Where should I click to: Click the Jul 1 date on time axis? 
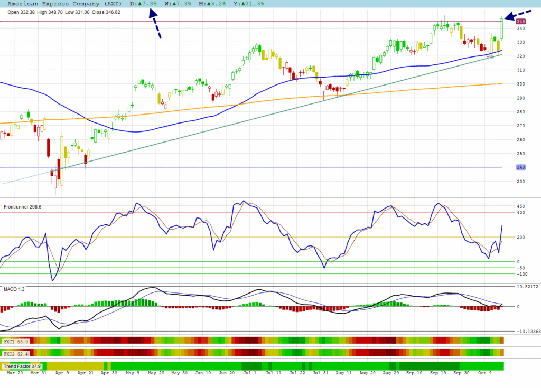pyautogui.click(x=250, y=373)
